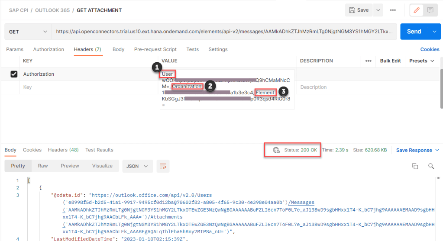
Task: Click the three-dot more actions icon beside Save
Action: [393, 10]
